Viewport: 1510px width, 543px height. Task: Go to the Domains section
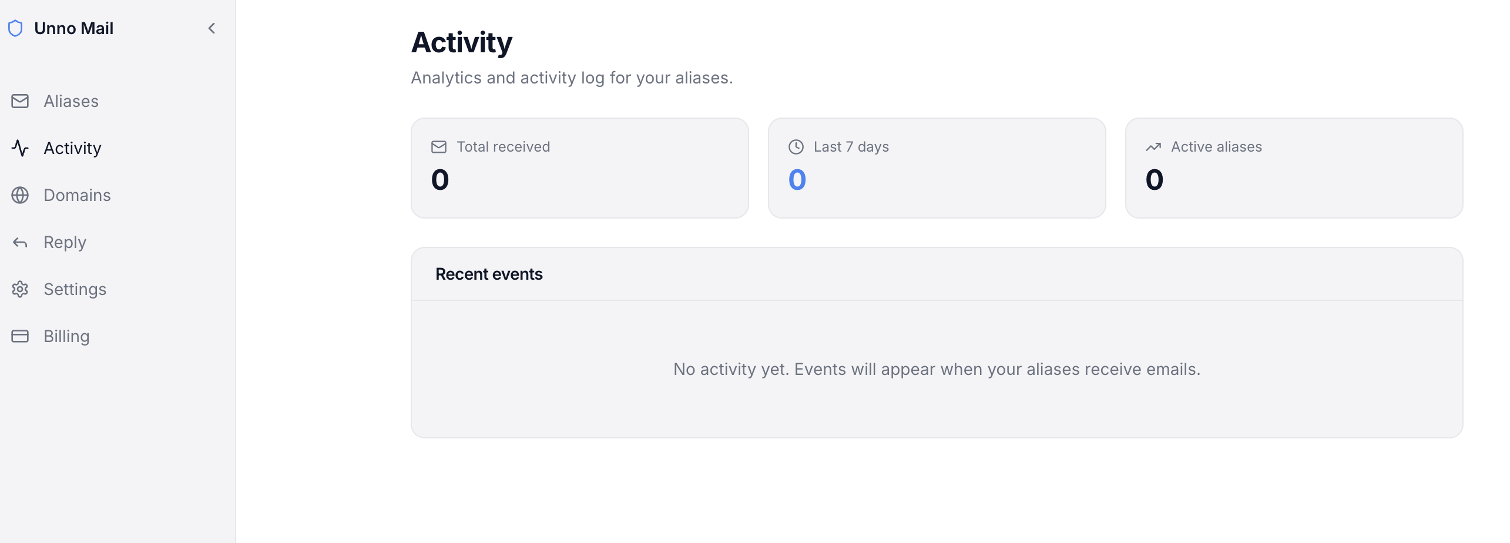pos(77,195)
